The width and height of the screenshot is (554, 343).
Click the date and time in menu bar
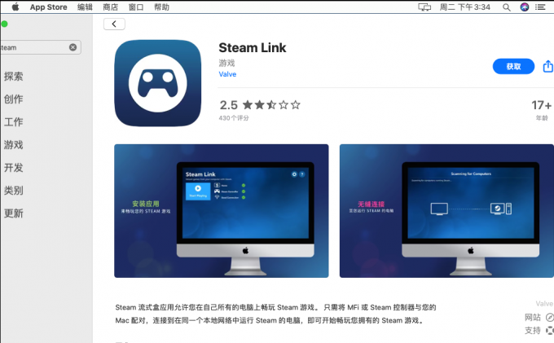(464, 7)
